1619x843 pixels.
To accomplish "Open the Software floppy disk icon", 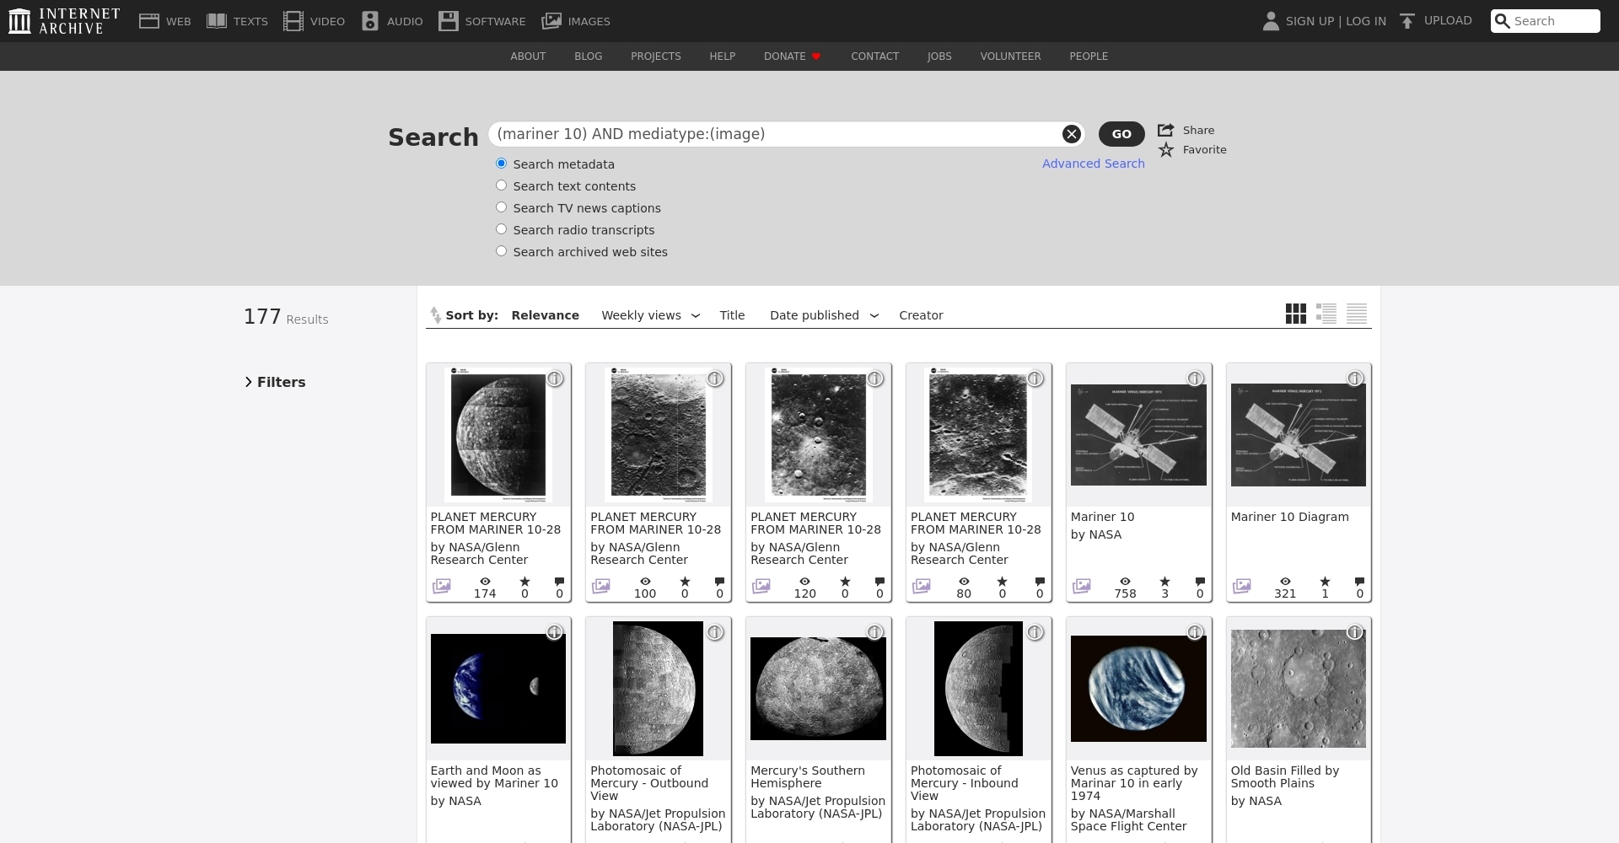I will pos(448,21).
